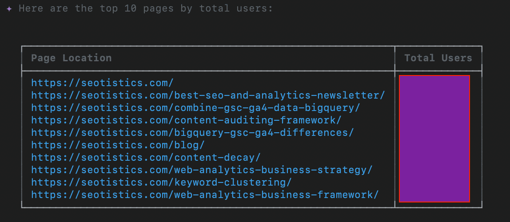The height and width of the screenshot is (222, 510).
Task: Follow the combine-gsc-ga4-data-bigquery URL
Action: click(195, 107)
